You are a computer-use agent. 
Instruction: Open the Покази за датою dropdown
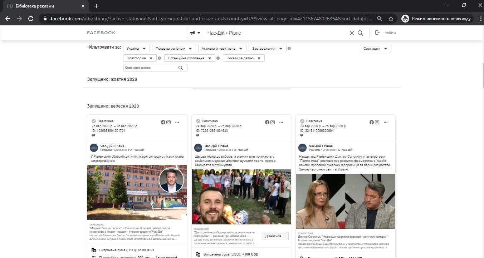[244, 58]
